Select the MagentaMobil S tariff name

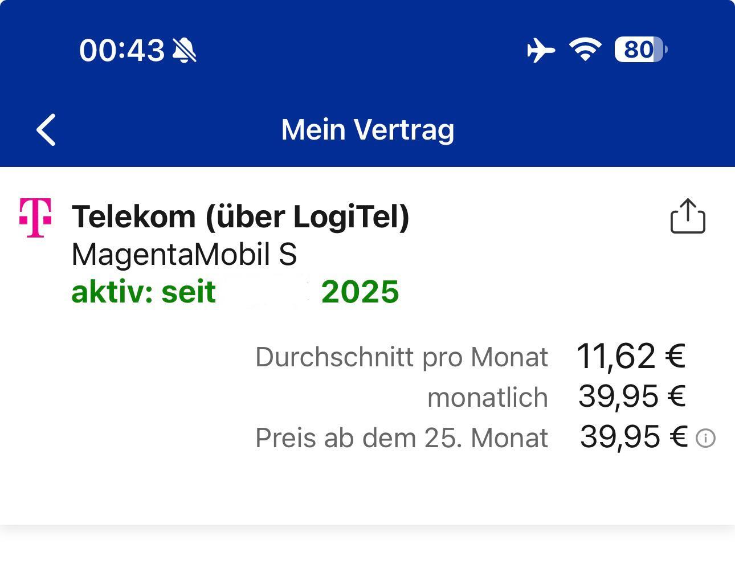pyautogui.click(x=184, y=254)
